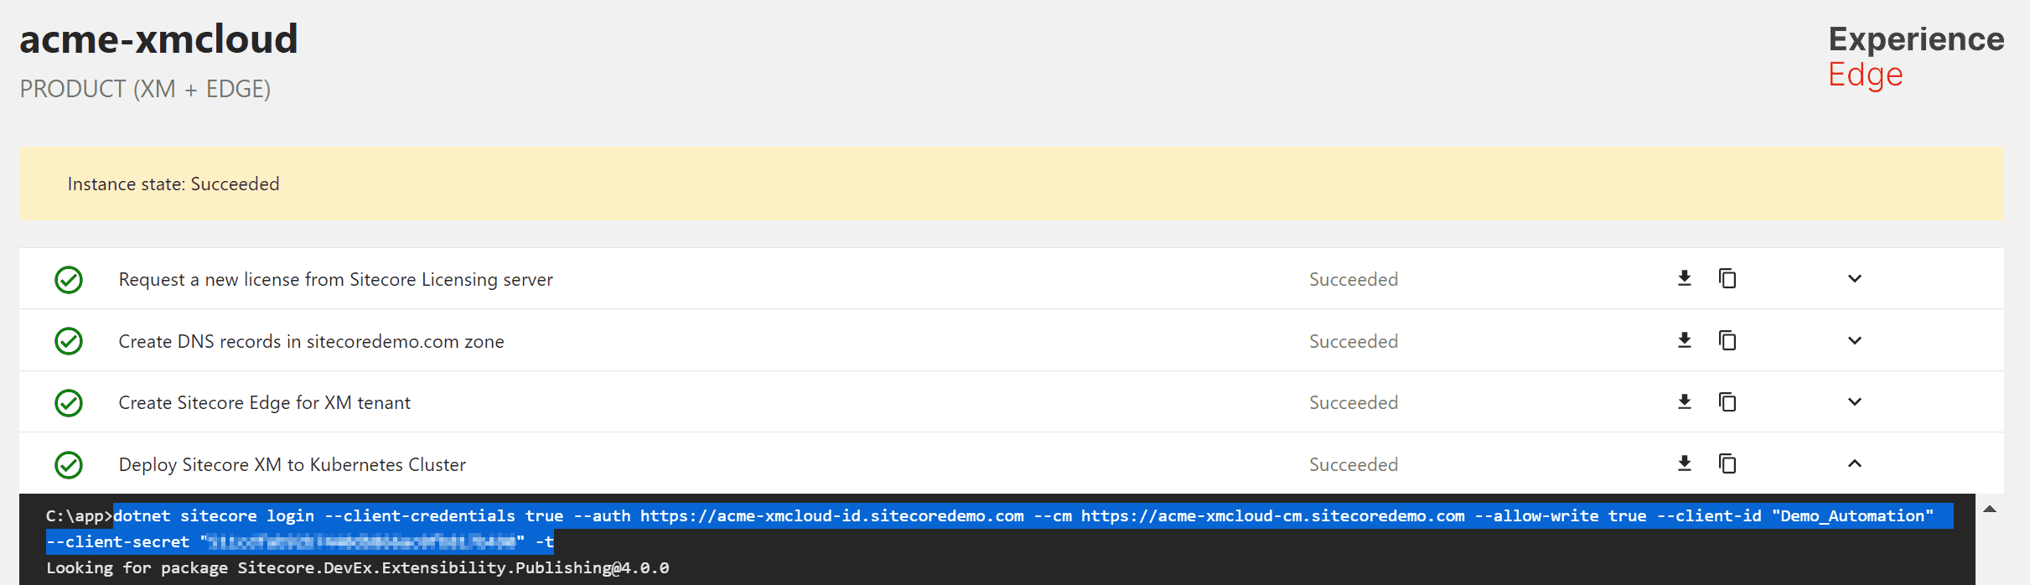Click the Experience Edge logo

[x=1915, y=56]
